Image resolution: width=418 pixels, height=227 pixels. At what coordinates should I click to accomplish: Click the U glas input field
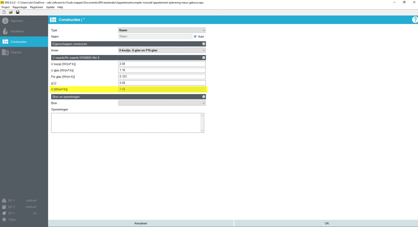162,70
